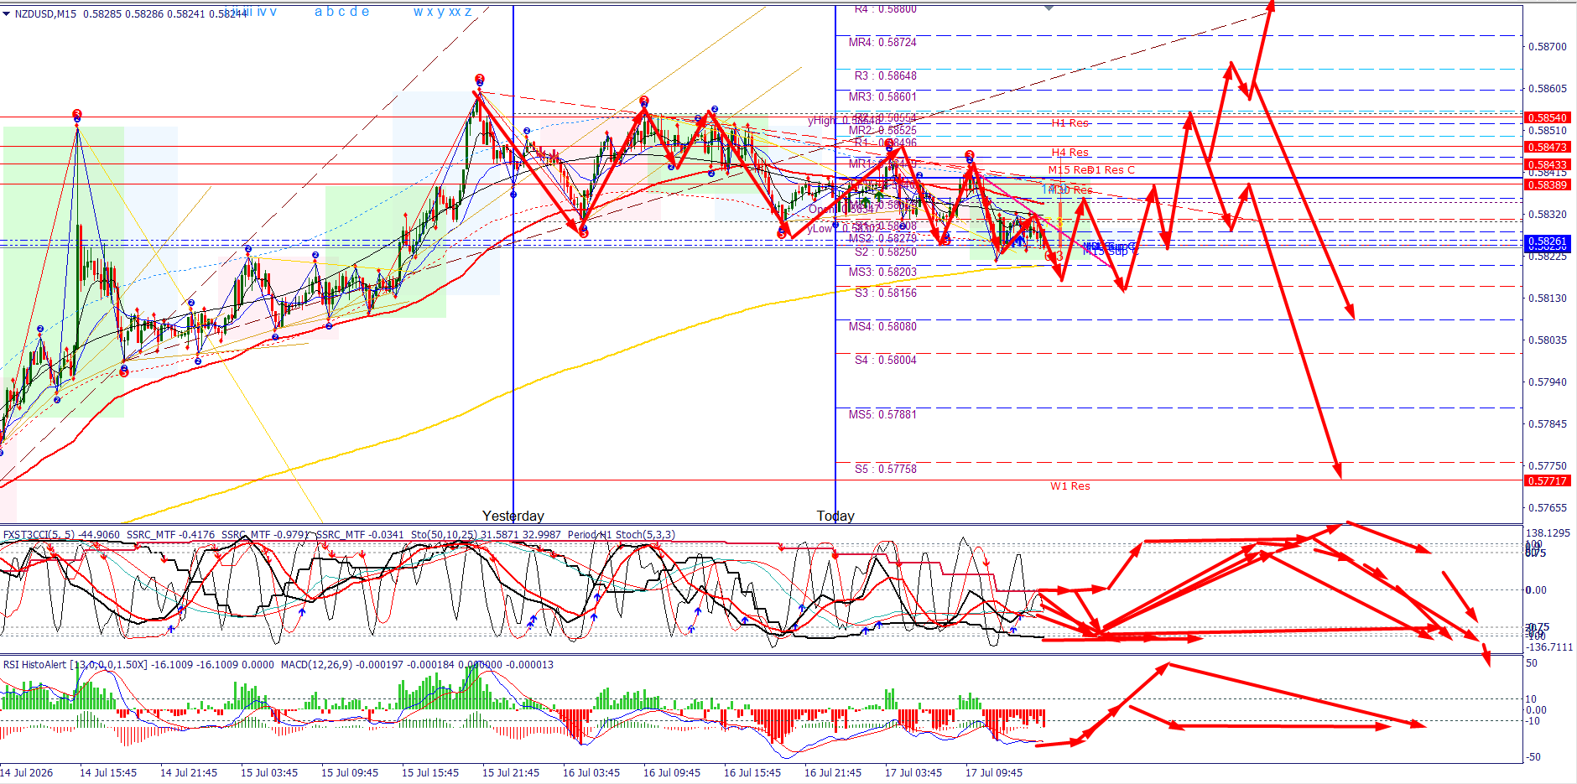This screenshot has height=784, width=1577.
Task: Select the 'Period_H1 Stoch(5,3,3)' indicator label
Action: coord(621,535)
